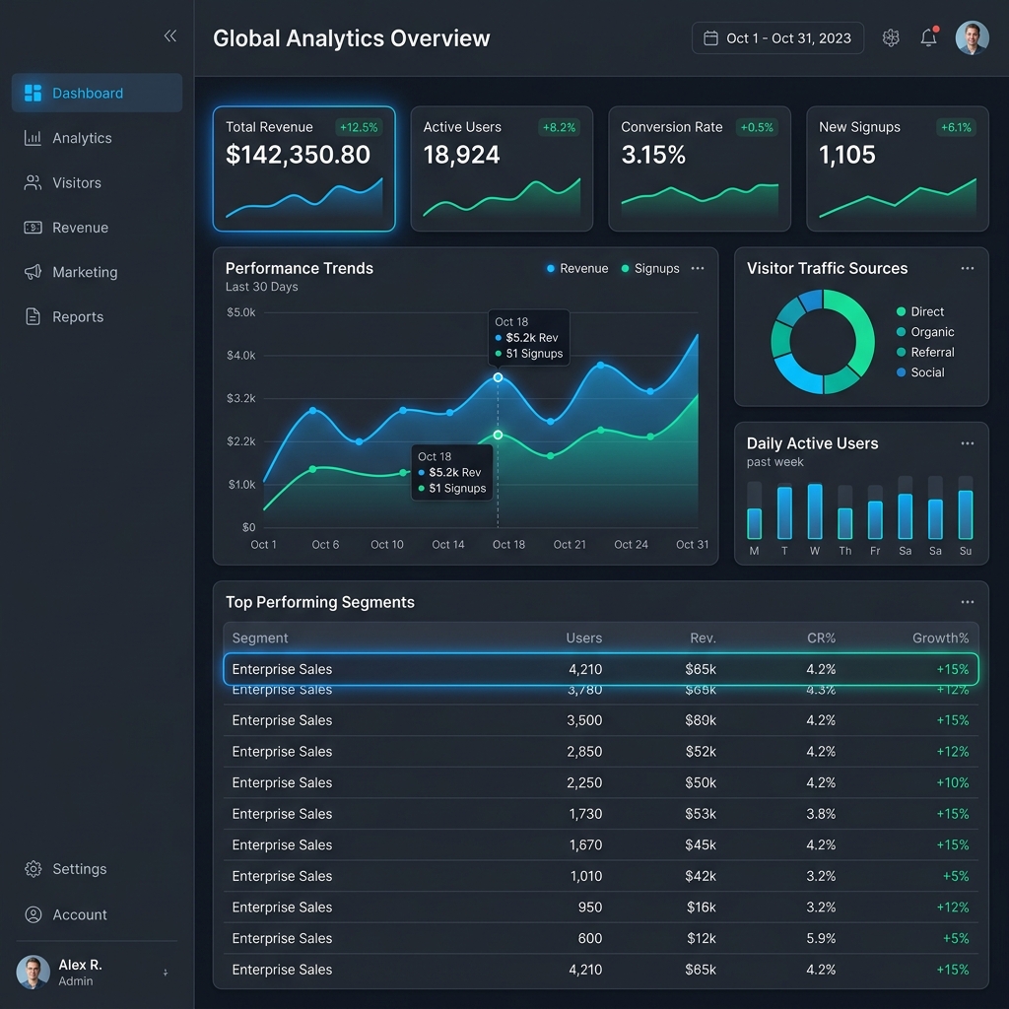The width and height of the screenshot is (1009, 1009).
Task: Open the Reports menu item
Action: (98, 316)
